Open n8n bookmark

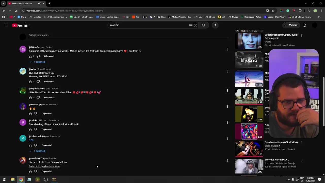point(125,17)
